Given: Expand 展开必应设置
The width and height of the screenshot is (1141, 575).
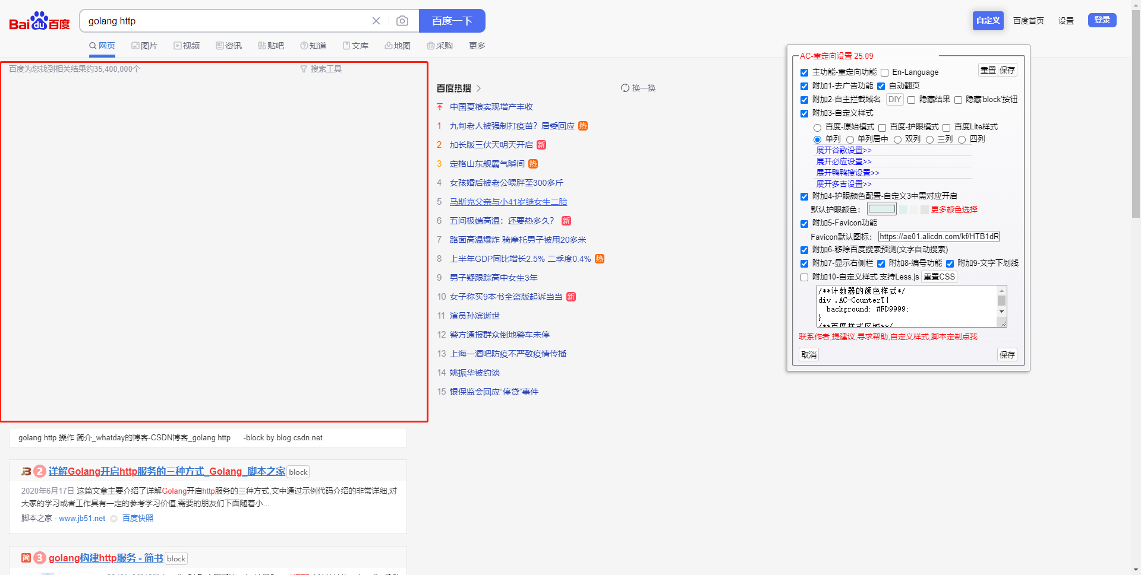Looking at the screenshot, I should click(843, 161).
